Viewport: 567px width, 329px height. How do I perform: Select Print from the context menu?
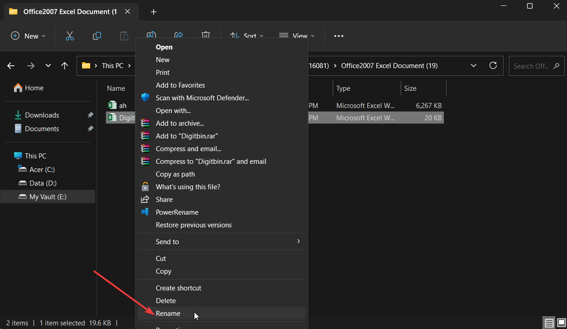tap(222, 72)
